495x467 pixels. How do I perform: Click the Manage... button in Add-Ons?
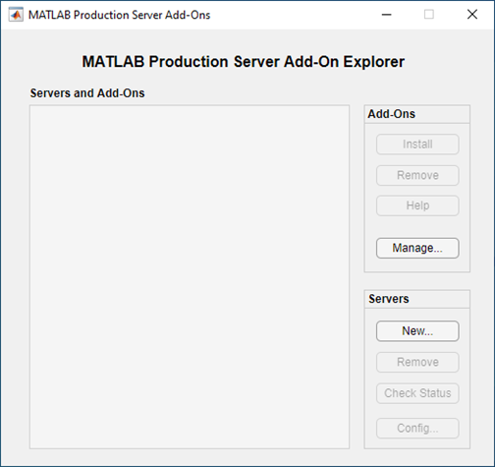tap(417, 248)
